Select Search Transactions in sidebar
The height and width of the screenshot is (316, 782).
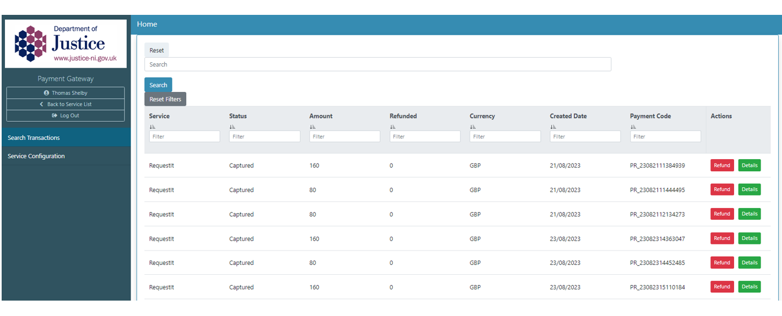click(66, 138)
